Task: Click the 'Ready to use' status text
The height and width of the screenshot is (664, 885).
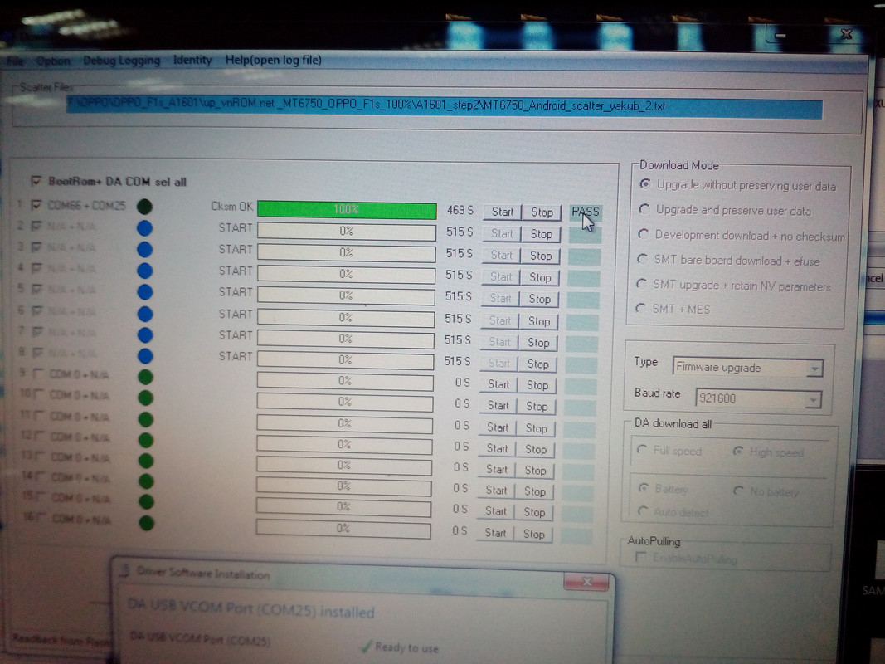Action: [x=406, y=647]
